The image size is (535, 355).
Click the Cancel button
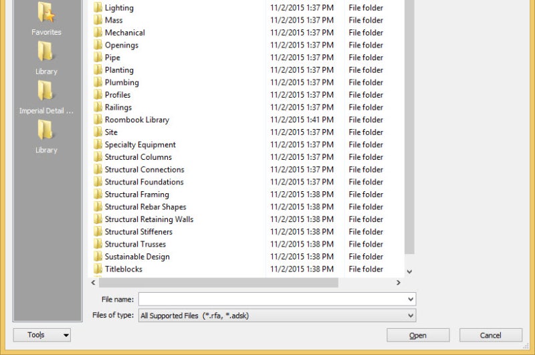click(491, 335)
